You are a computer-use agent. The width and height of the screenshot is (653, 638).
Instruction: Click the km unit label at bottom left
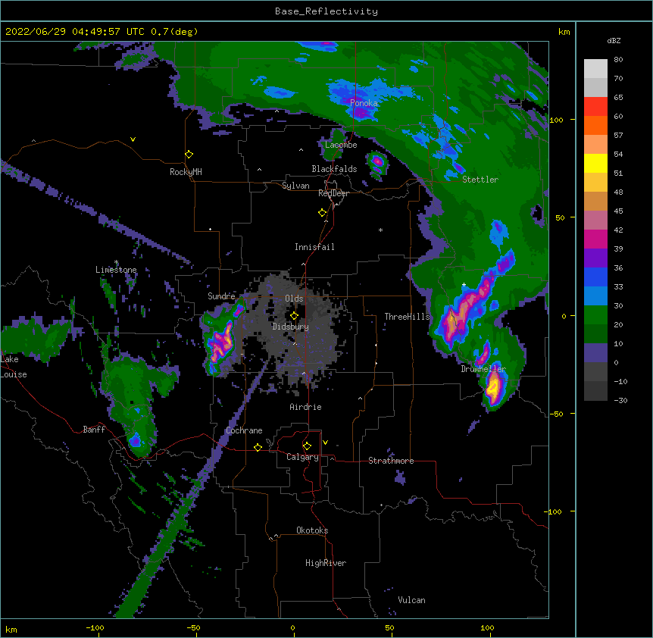click(x=11, y=629)
